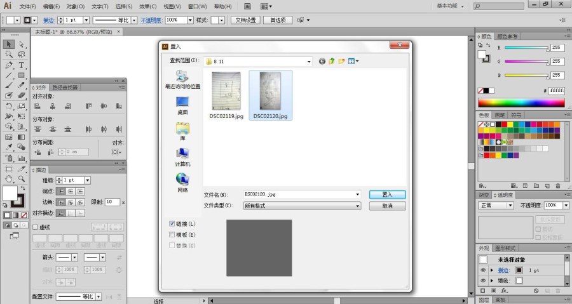
Task: Select the Scale tool
Action: coord(22,106)
